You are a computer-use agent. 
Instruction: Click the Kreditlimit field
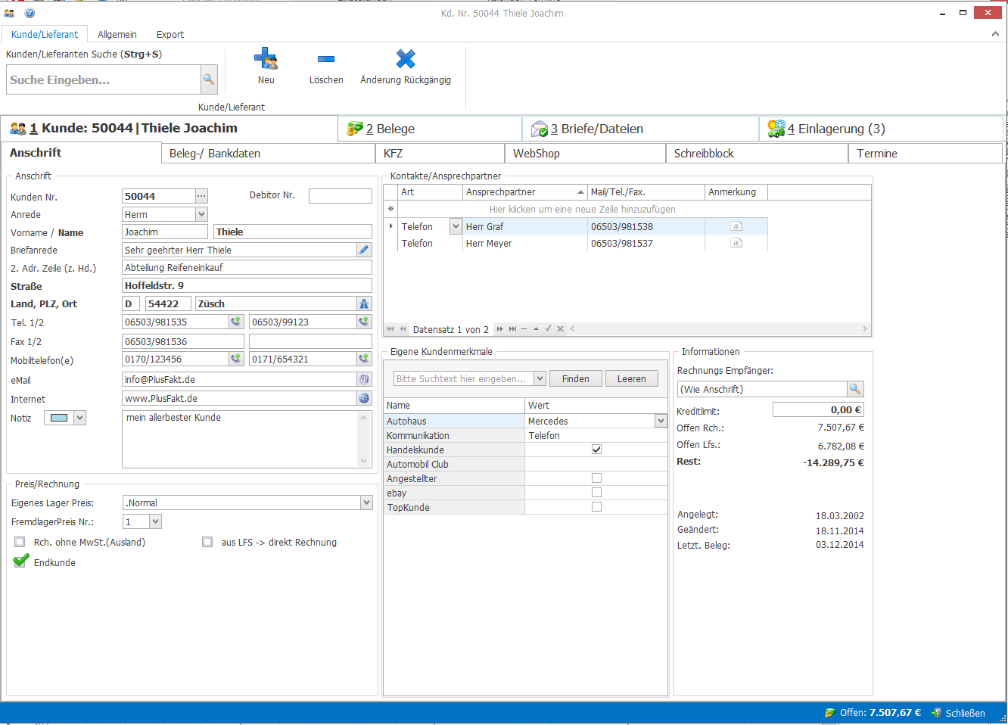818,409
